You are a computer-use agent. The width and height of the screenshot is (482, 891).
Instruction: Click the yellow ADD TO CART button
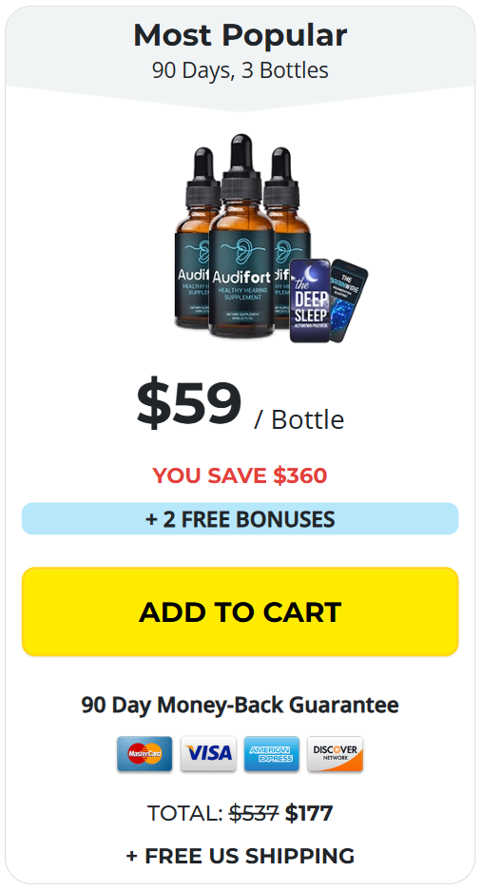[240, 611]
